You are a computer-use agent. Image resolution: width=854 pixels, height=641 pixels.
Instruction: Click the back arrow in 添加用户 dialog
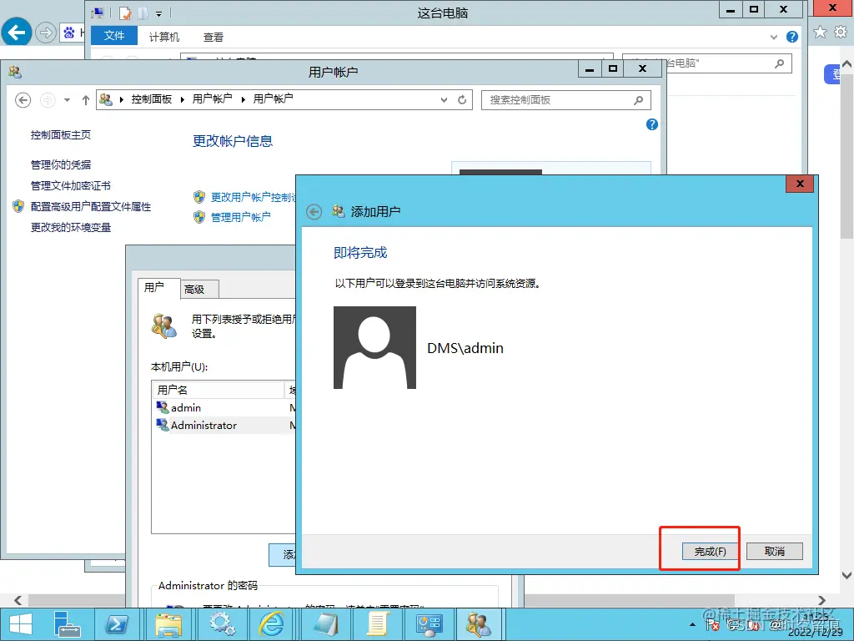click(x=314, y=211)
